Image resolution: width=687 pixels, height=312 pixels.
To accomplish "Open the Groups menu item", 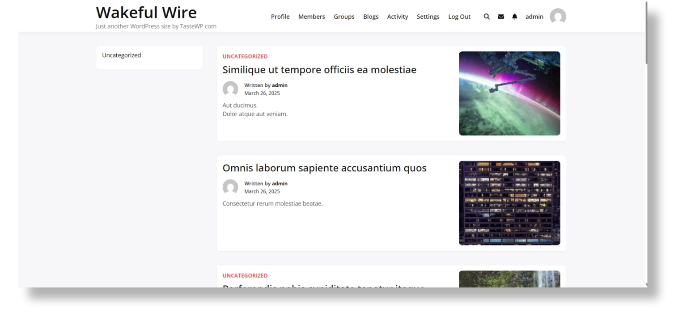I will (x=344, y=17).
